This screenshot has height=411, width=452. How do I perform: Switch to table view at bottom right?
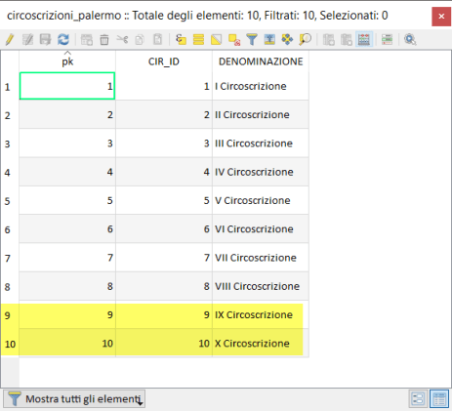click(439, 398)
